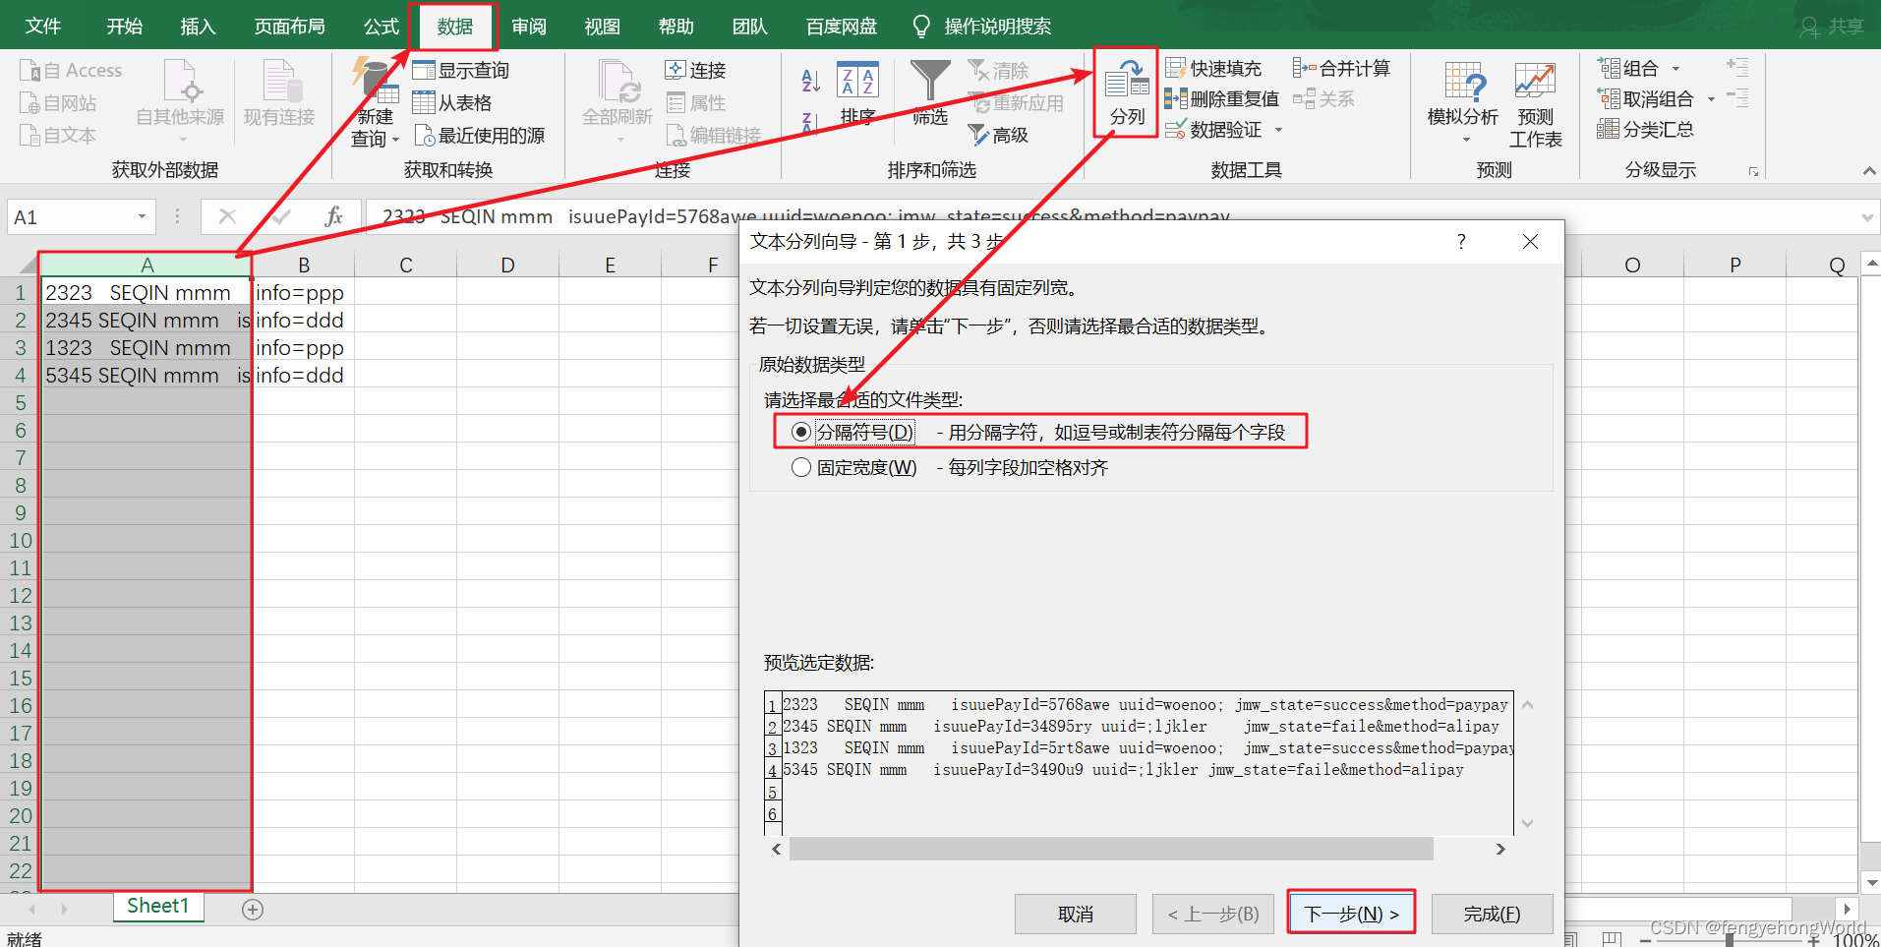Open the Baidu Netdisk (百度网盘) tab
1881x947 pixels.
[842, 27]
